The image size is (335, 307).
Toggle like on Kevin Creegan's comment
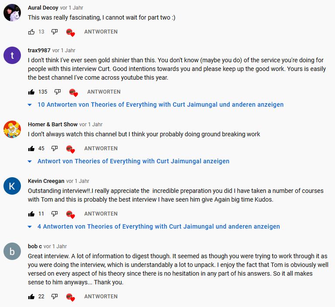click(x=31, y=214)
